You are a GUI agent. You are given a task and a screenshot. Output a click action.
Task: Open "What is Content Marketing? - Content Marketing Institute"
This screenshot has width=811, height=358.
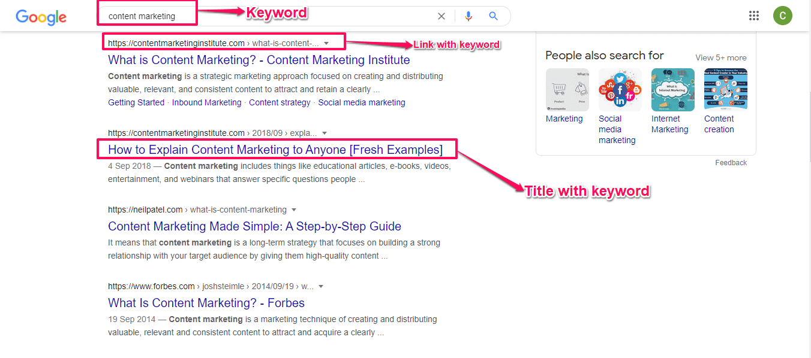[259, 60]
